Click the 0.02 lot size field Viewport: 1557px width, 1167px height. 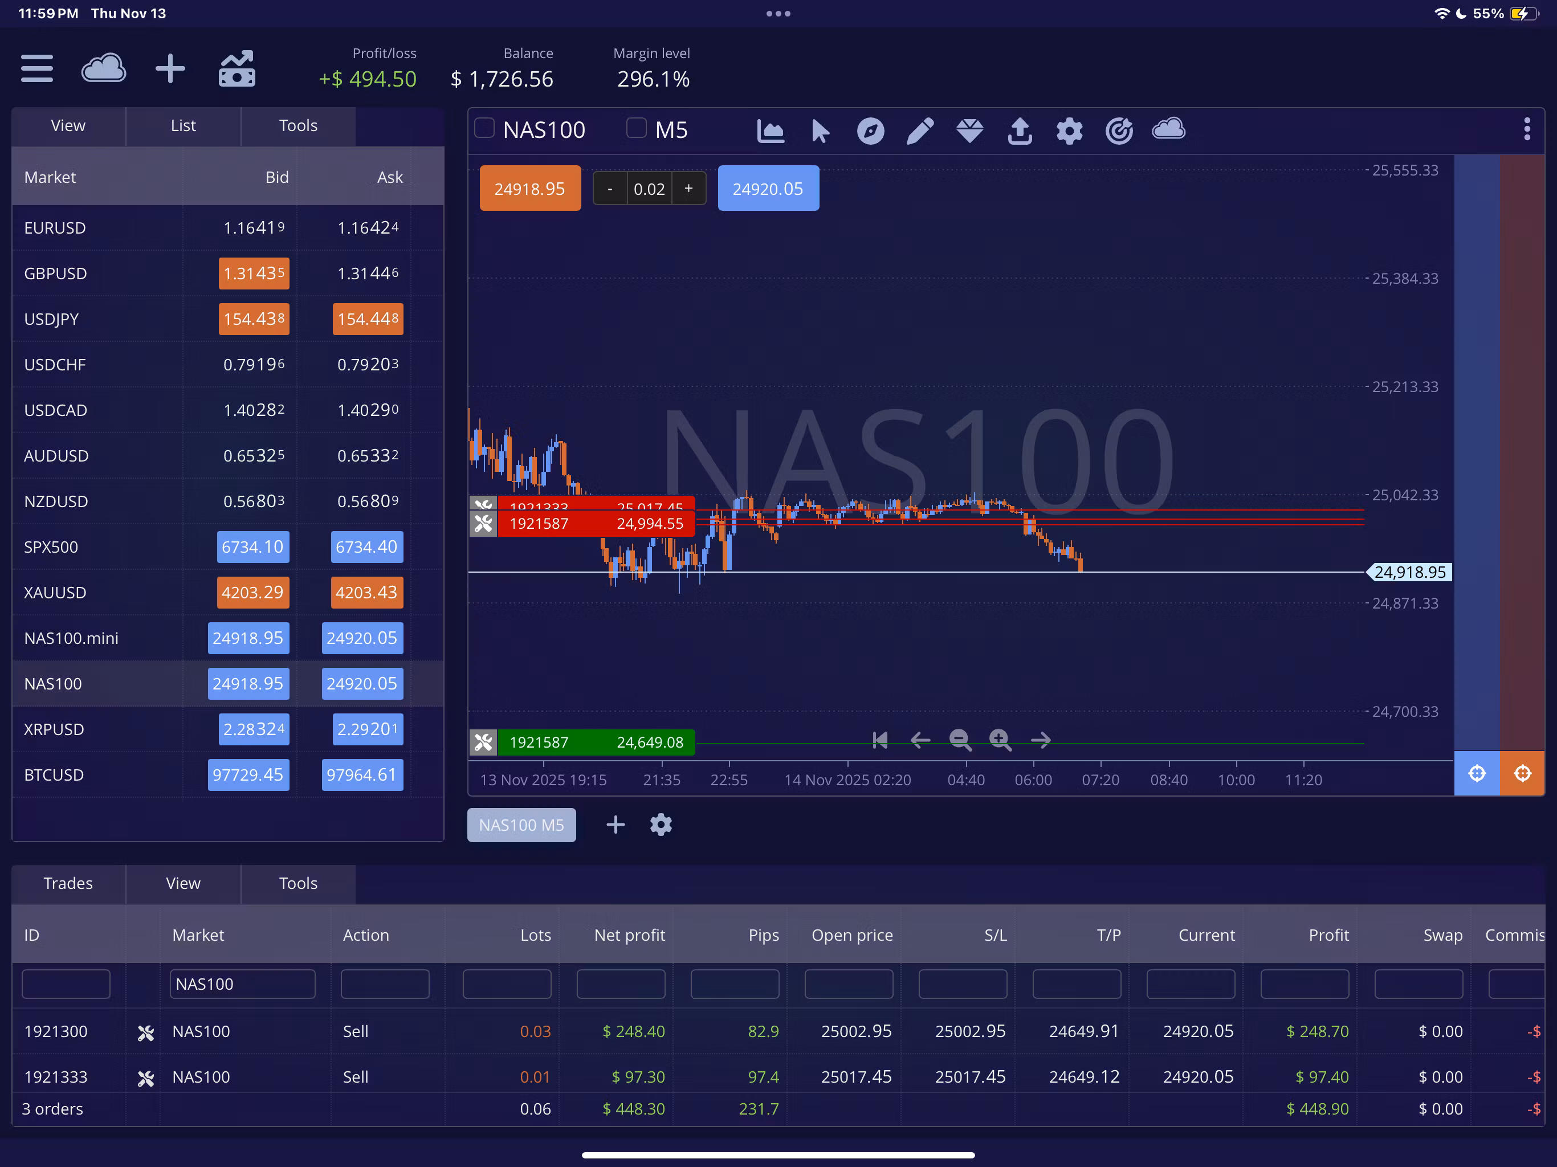tap(649, 189)
